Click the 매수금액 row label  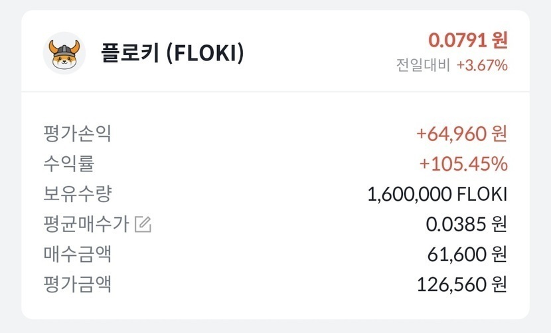pos(77,255)
